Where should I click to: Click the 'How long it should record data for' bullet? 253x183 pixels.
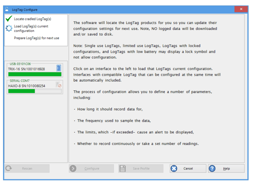[108, 109]
